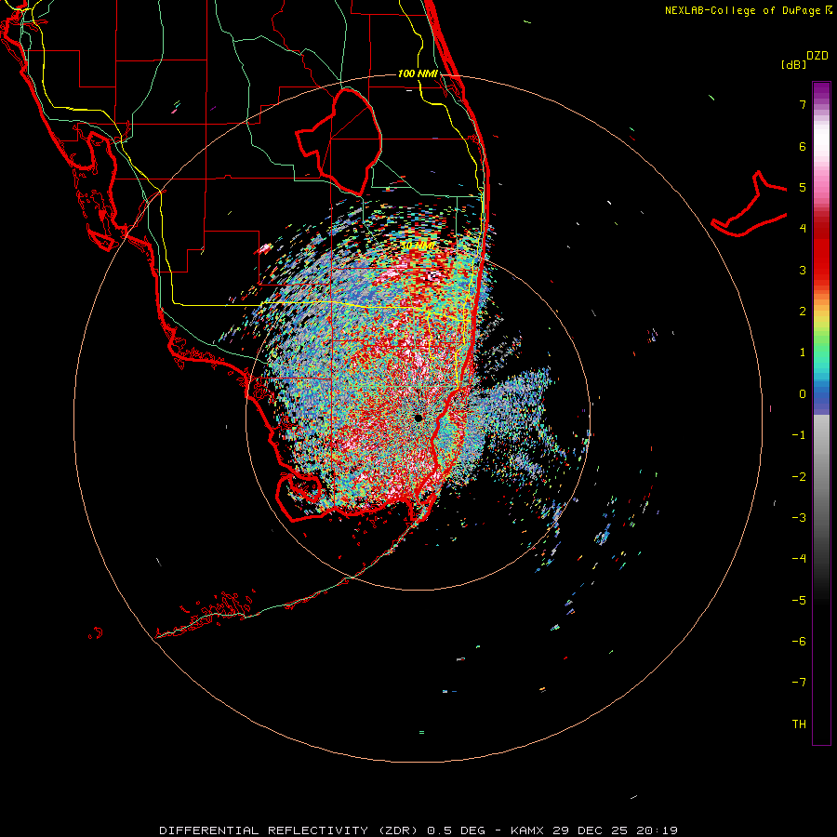Click the 50 NMI range ring label
Viewport: 837px width, 837px height.
point(418,246)
